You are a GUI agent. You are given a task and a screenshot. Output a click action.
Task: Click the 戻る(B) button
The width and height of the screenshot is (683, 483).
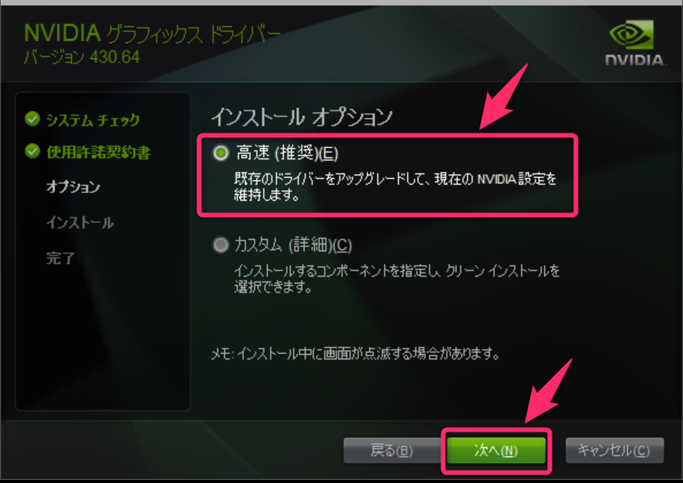pyautogui.click(x=391, y=450)
